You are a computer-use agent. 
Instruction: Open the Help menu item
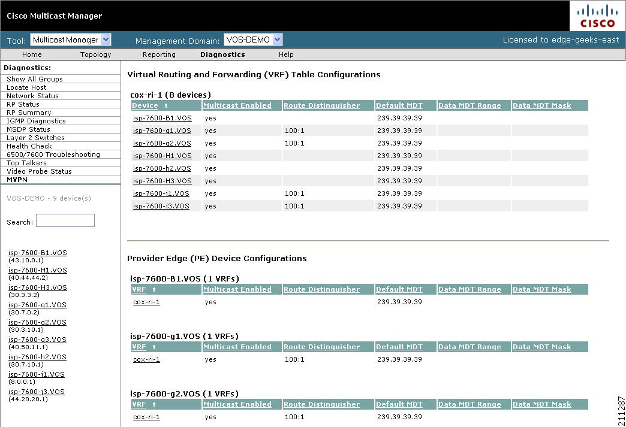pyautogui.click(x=286, y=54)
